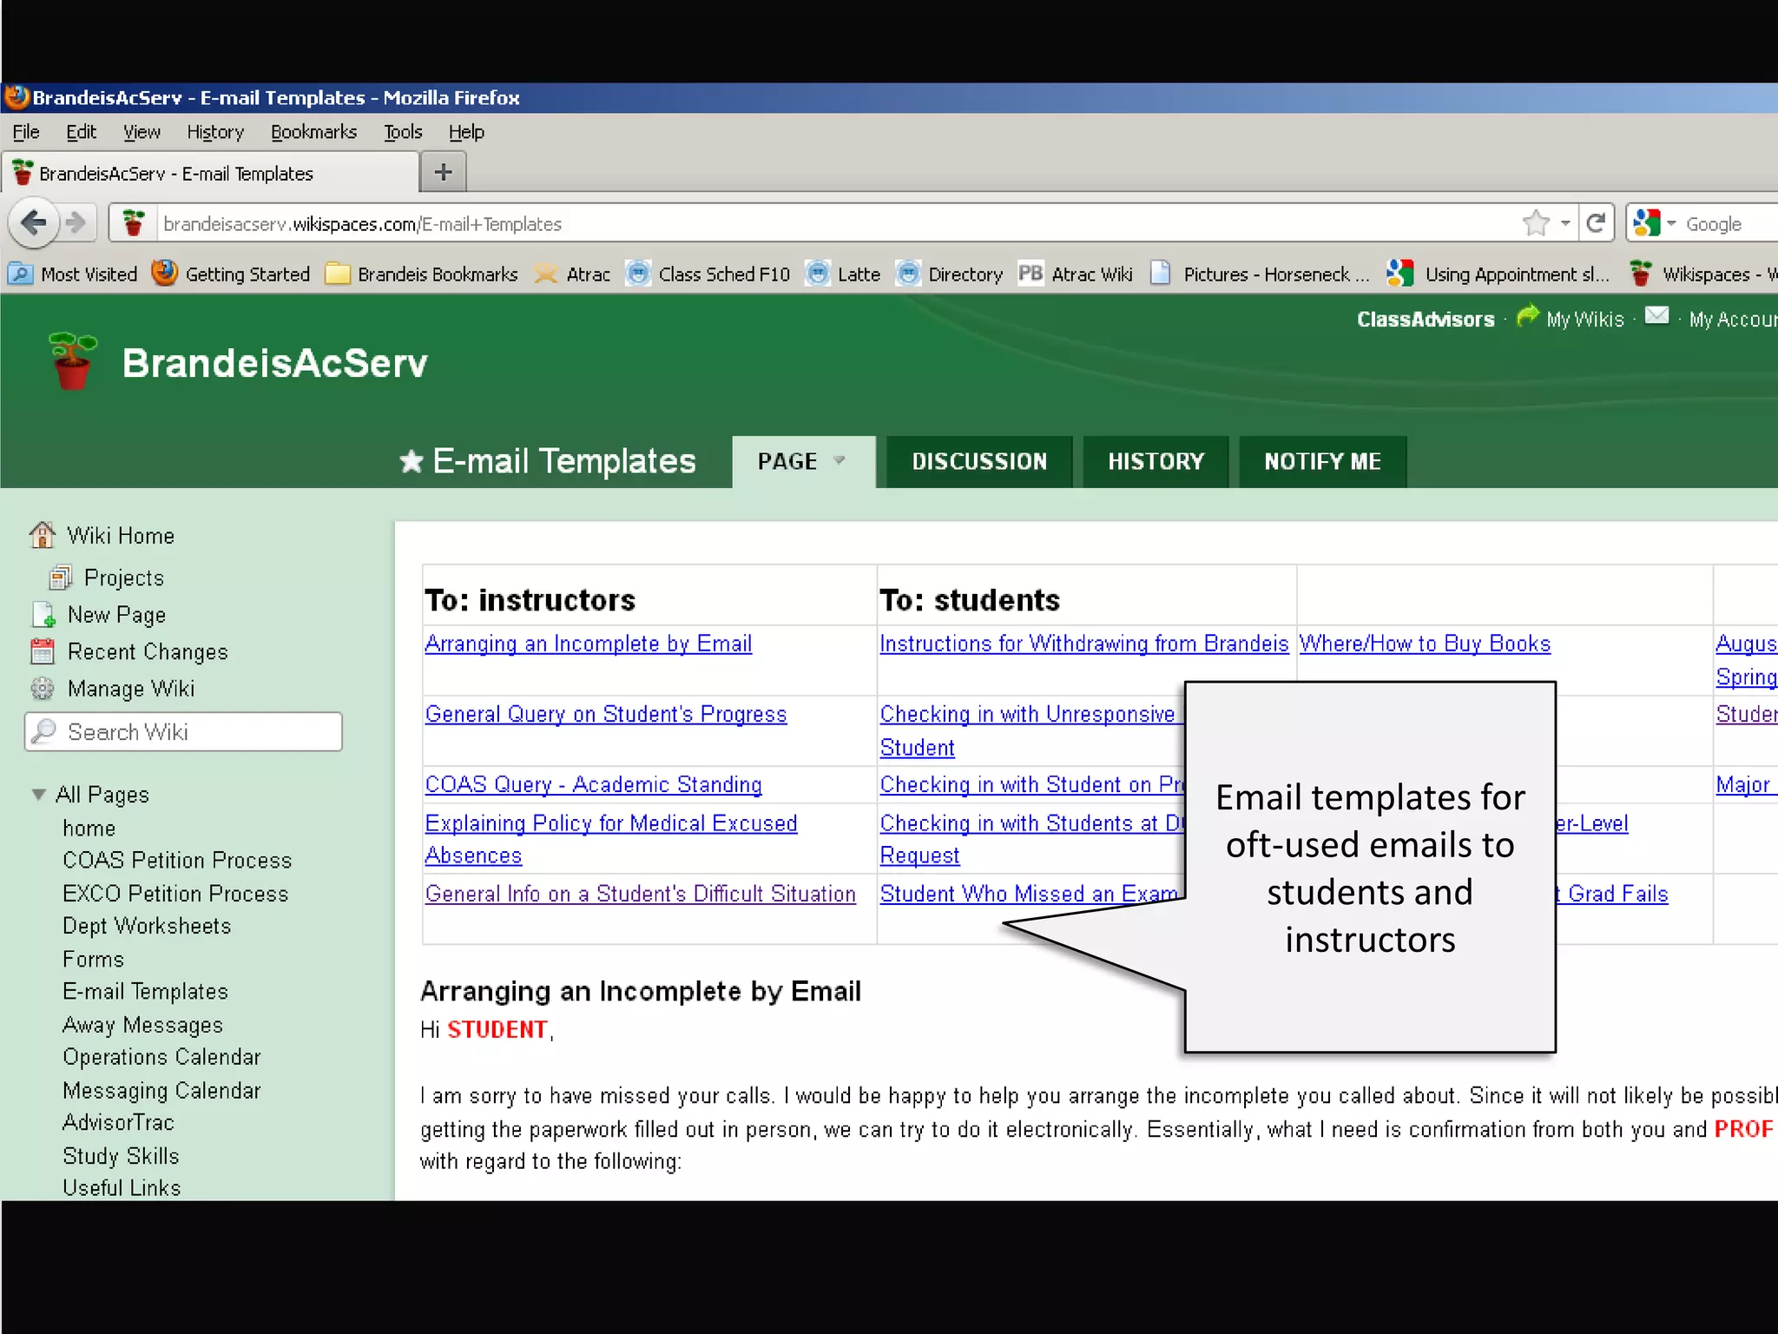Image resolution: width=1778 pixels, height=1334 pixels.
Task: Open the Help menu
Action: tap(466, 132)
